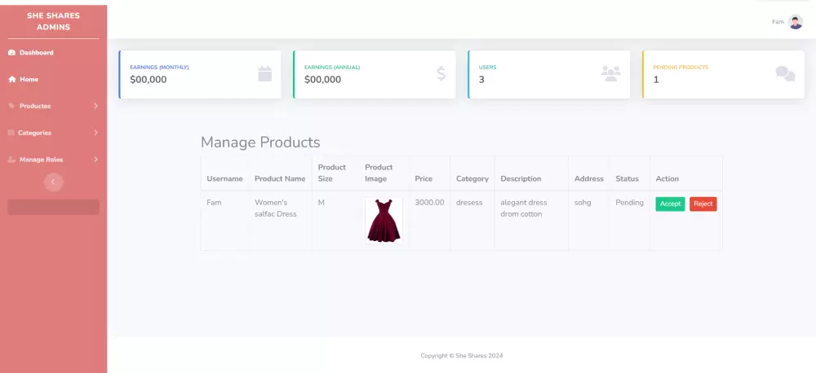The height and width of the screenshot is (373, 816).
Task: Expand the Productes submenu chevron
Action: click(95, 106)
